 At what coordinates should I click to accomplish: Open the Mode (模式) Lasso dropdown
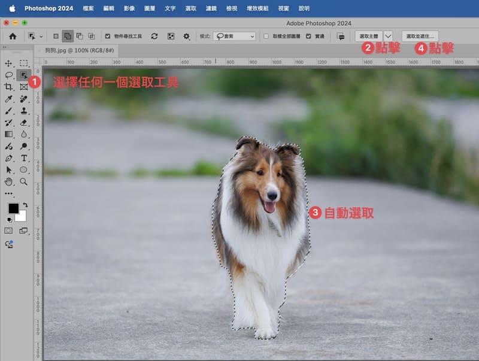click(234, 37)
